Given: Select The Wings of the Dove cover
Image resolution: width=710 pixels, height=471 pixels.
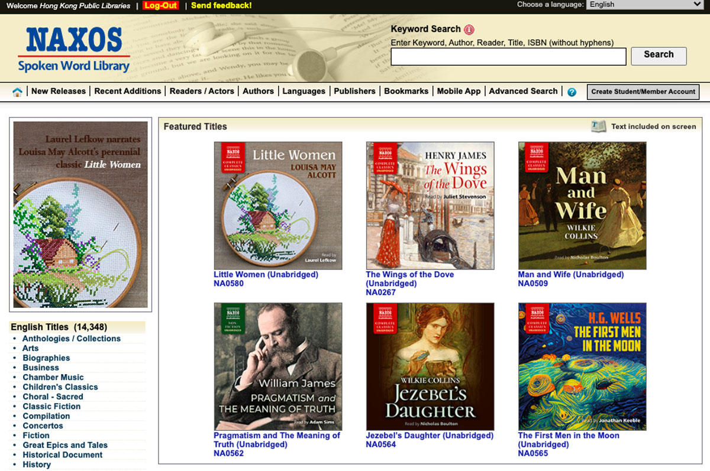Looking at the screenshot, I should (430, 205).
